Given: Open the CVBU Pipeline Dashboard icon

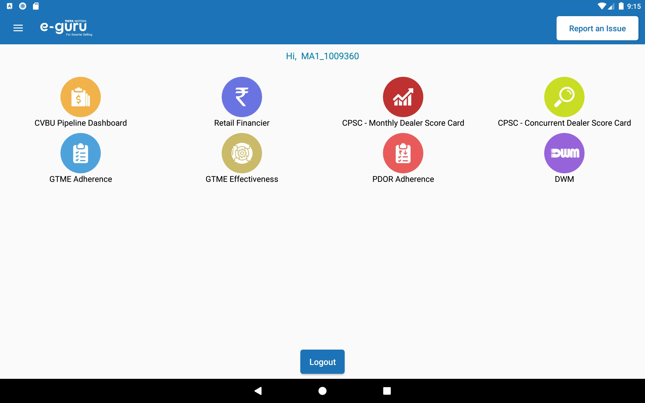Looking at the screenshot, I should click(x=80, y=97).
